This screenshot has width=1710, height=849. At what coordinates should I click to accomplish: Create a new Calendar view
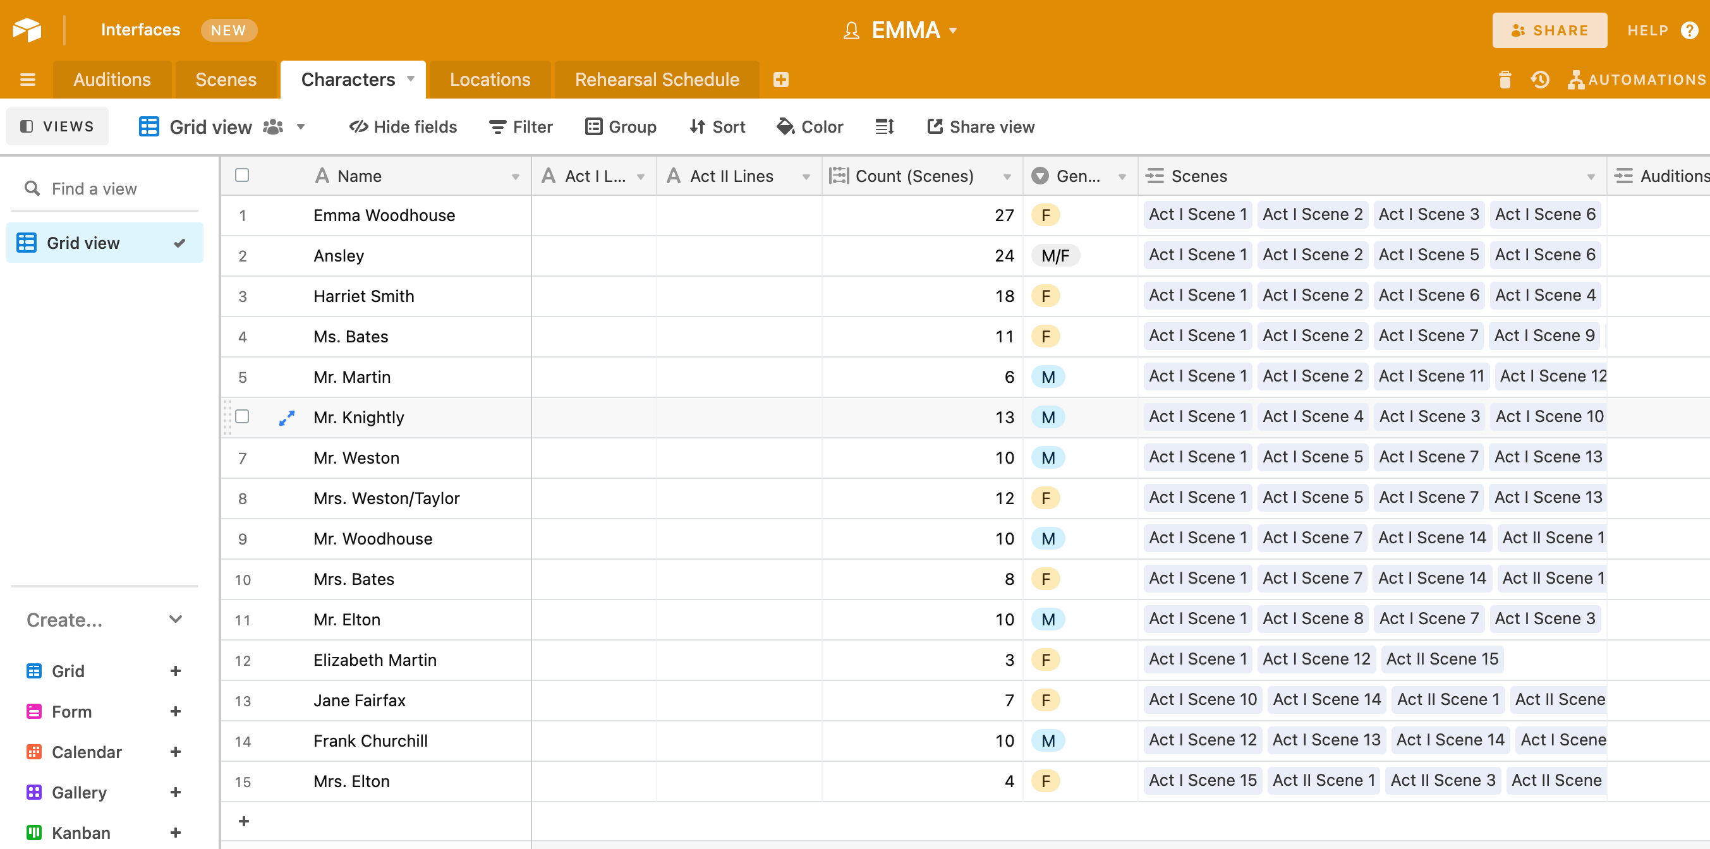pyautogui.click(x=176, y=752)
